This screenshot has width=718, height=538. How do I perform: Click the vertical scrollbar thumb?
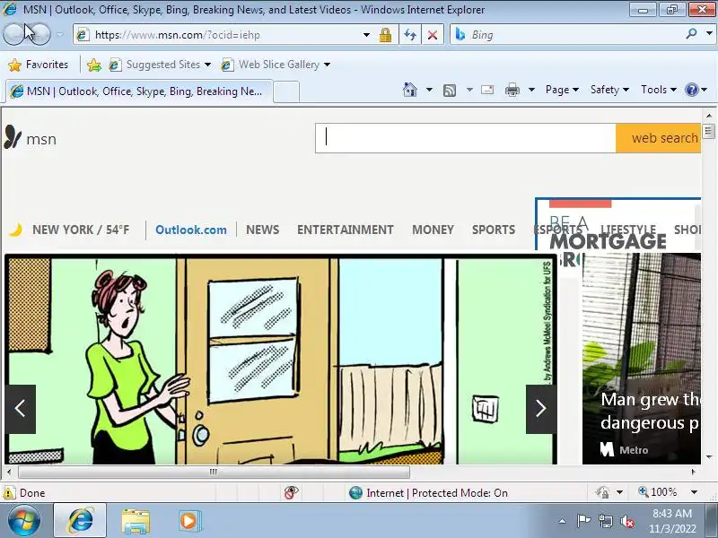(709, 131)
